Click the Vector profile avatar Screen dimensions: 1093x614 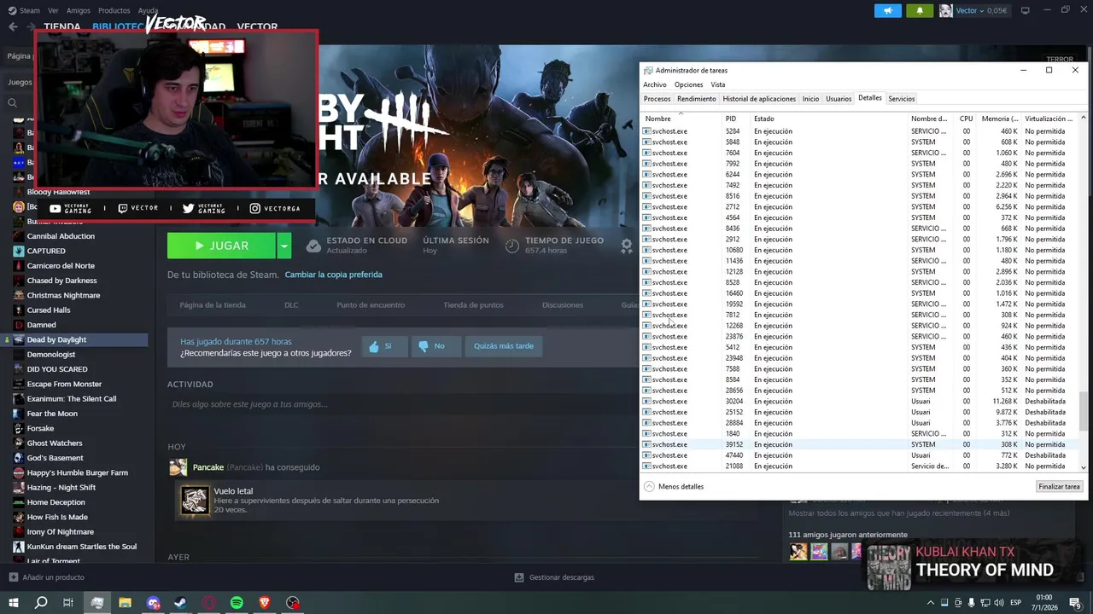[x=946, y=10]
